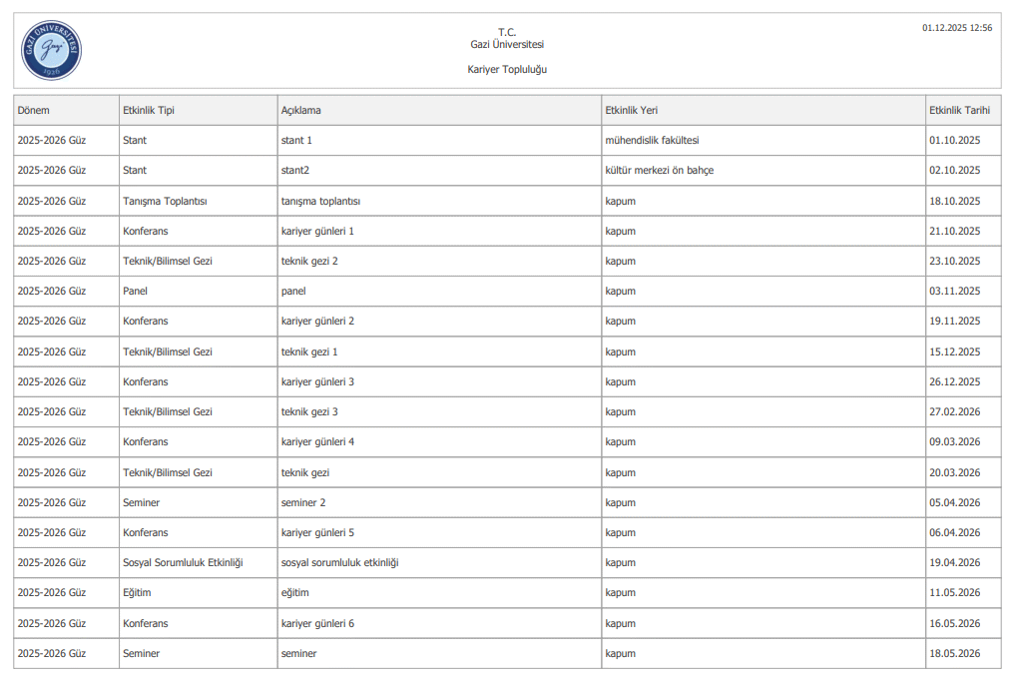Screen dimensions: 1013x685
Task: Select the Sosyal Sorumluluk Etkinliği type cell
Action: point(183,563)
